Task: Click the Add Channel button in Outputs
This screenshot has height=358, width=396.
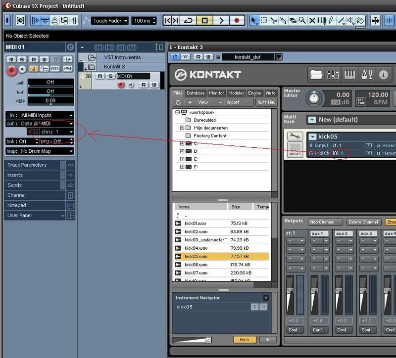Action: pyautogui.click(x=325, y=222)
